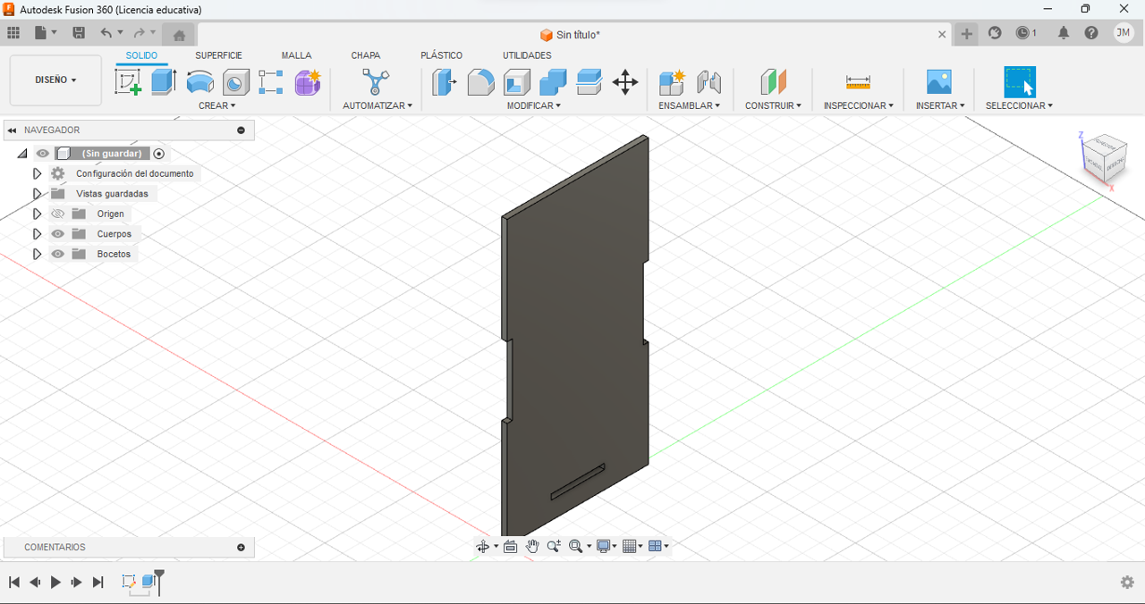1145x604 pixels.
Task: Open the data panel grid icon
Action: point(13,33)
